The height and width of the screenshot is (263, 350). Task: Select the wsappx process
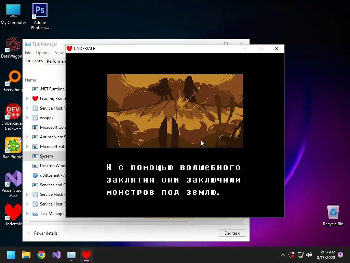coord(44,118)
